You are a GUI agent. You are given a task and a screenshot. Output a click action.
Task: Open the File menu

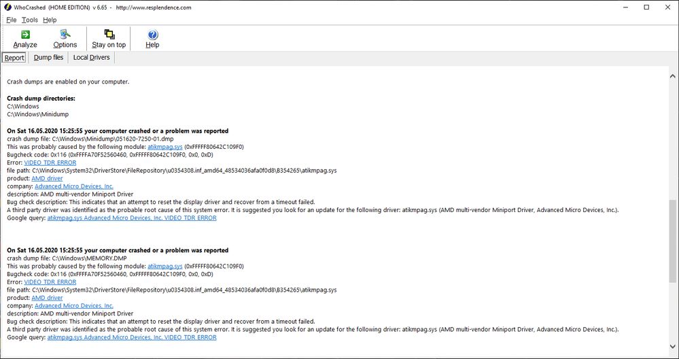(12, 20)
